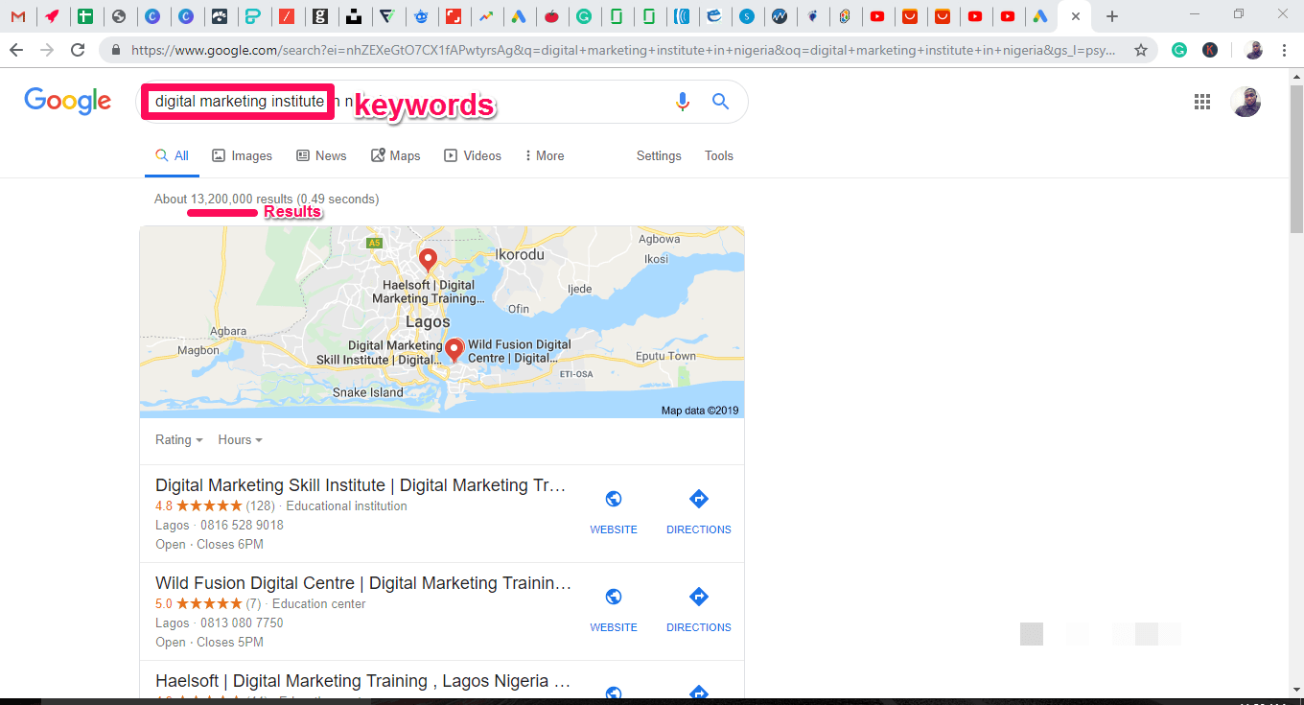Reload the page using the refresh icon
This screenshot has width=1304, height=705.
[78, 50]
